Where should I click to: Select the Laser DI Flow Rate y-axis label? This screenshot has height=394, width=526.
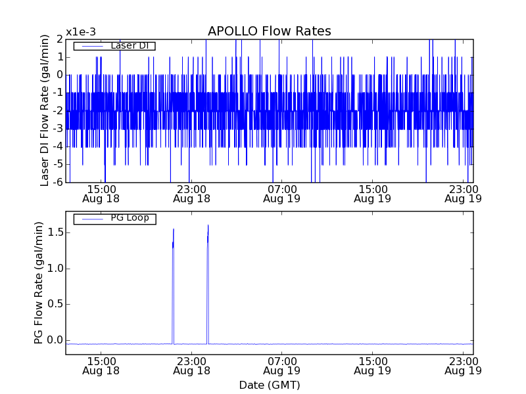click(x=45, y=110)
